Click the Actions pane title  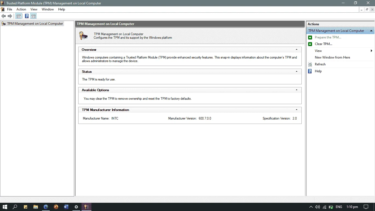click(x=313, y=24)
